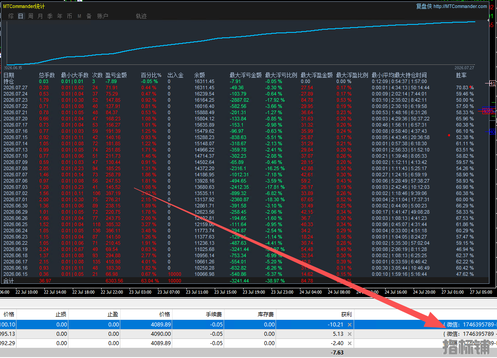Click the 胜率 win rate column header
Screen dimensions: 497x358
(x=461, y=75)
